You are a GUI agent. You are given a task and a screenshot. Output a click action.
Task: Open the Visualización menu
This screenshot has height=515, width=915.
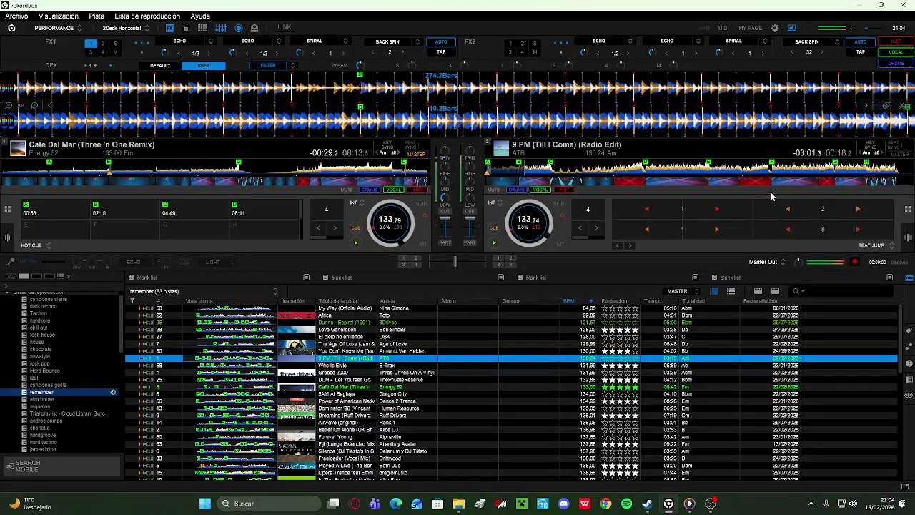pyautogui.click(x=59, y=16)
